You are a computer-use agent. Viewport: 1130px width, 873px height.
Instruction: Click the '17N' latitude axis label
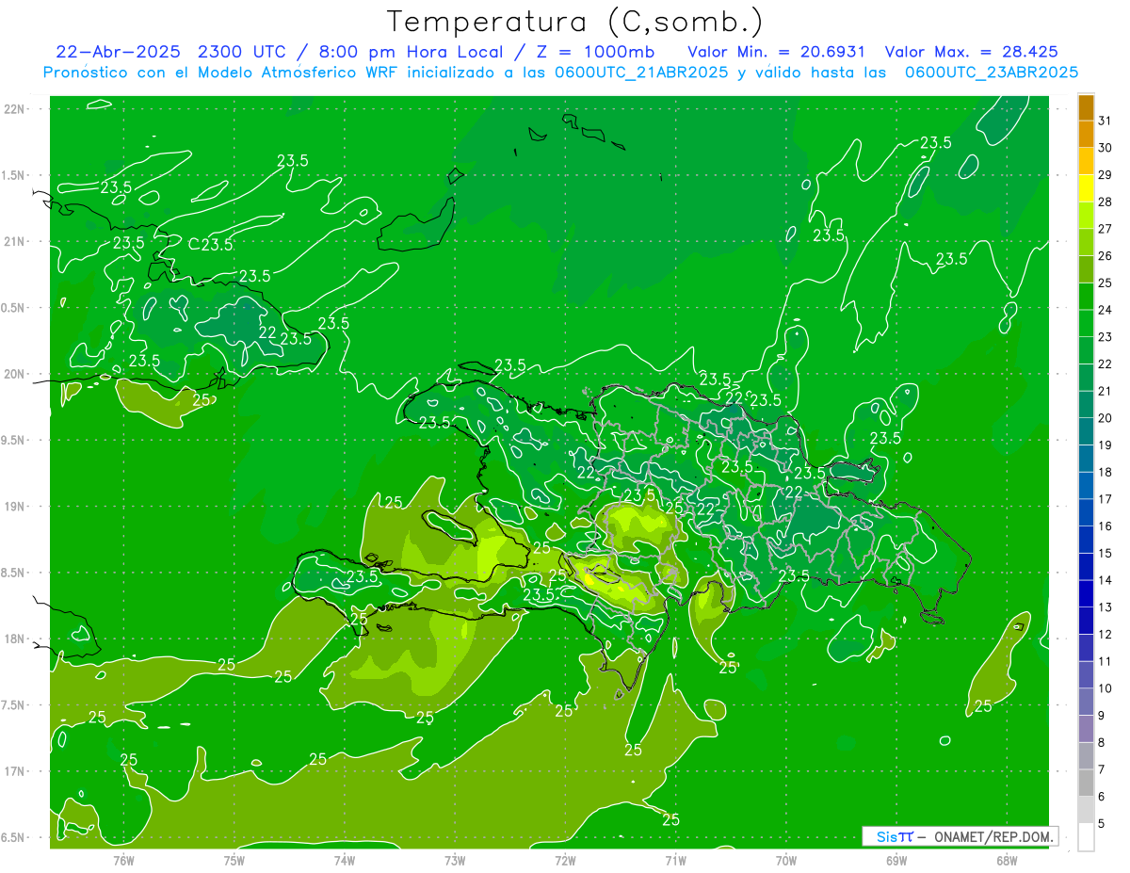(15, 772)
